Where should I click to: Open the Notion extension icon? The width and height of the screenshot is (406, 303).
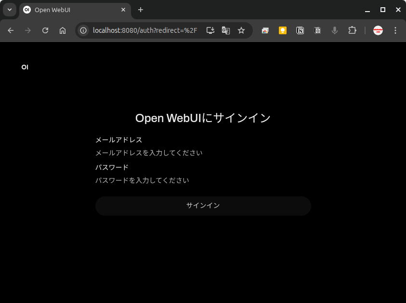click(300, 30)
